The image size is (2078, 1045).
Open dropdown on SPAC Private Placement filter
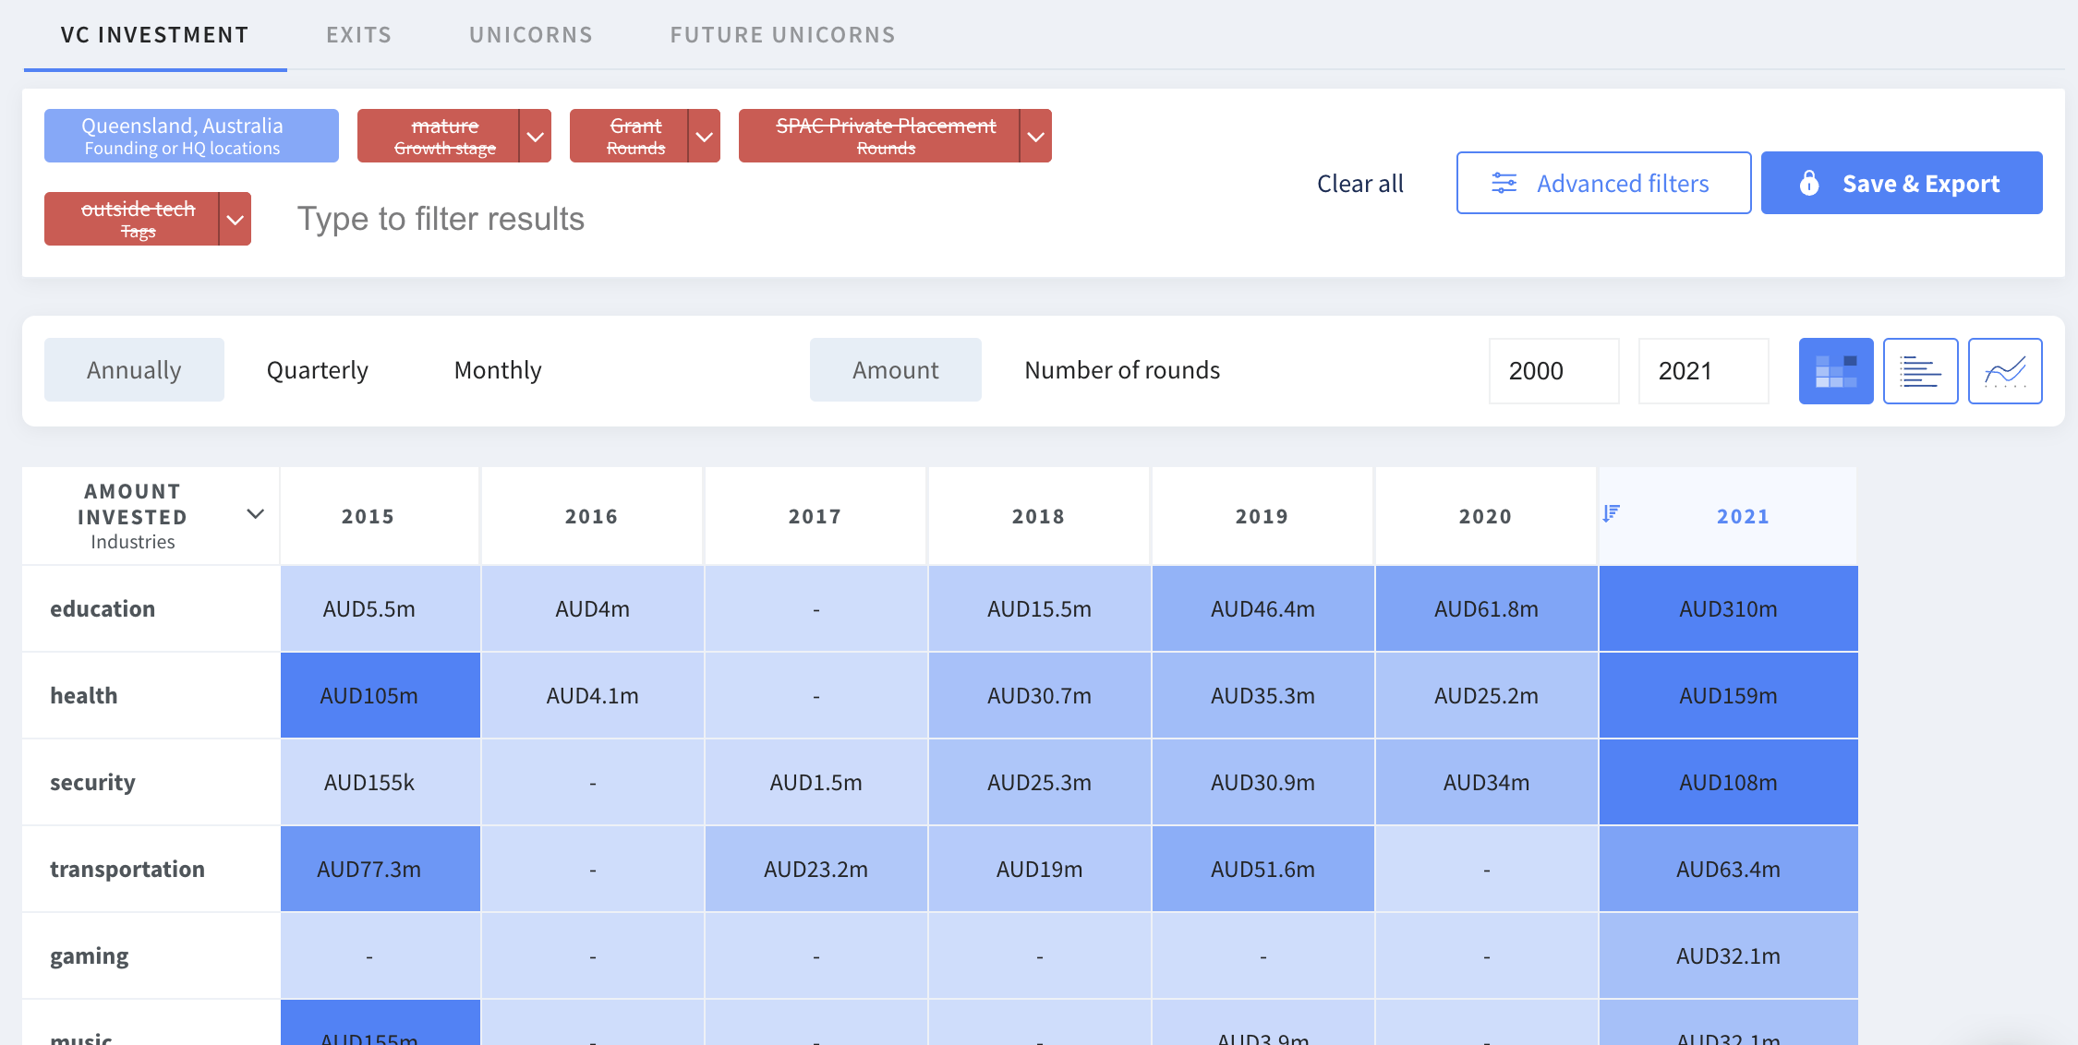point(1035,137)
